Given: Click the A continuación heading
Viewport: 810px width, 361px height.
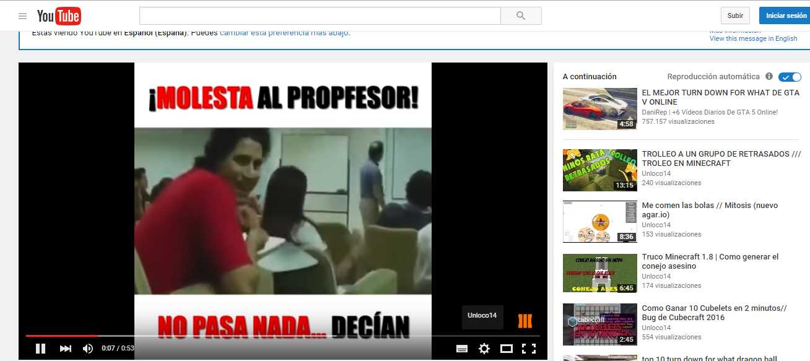Looking at the screenshot, I should tap(590, 77).
